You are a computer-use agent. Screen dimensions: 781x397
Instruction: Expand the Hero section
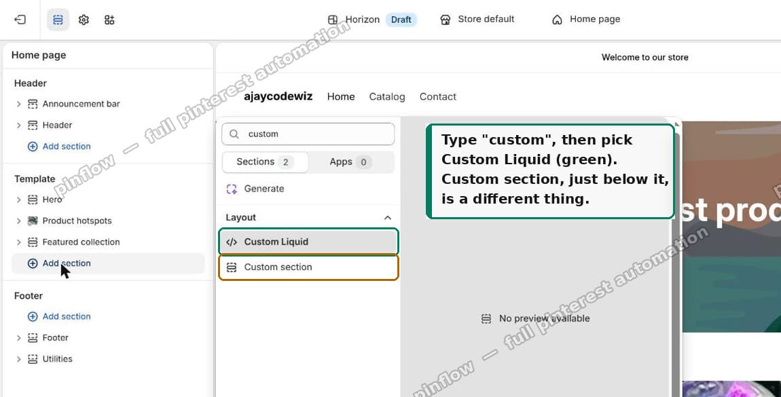(x=19, y=200)
